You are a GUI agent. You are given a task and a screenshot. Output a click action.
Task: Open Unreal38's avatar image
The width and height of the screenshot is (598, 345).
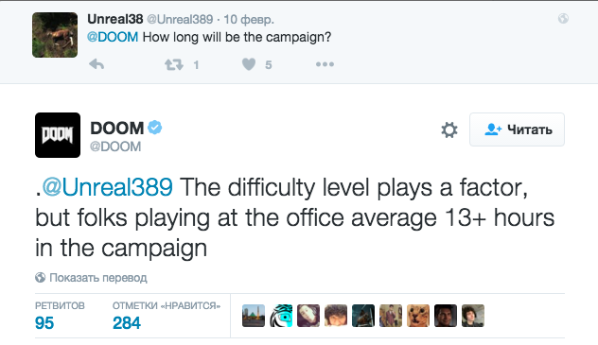tap(55, 35)
